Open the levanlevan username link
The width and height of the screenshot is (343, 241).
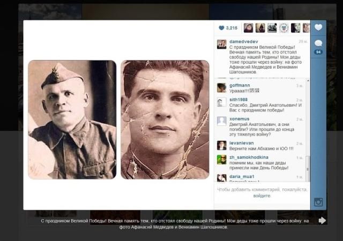[242, 143]
